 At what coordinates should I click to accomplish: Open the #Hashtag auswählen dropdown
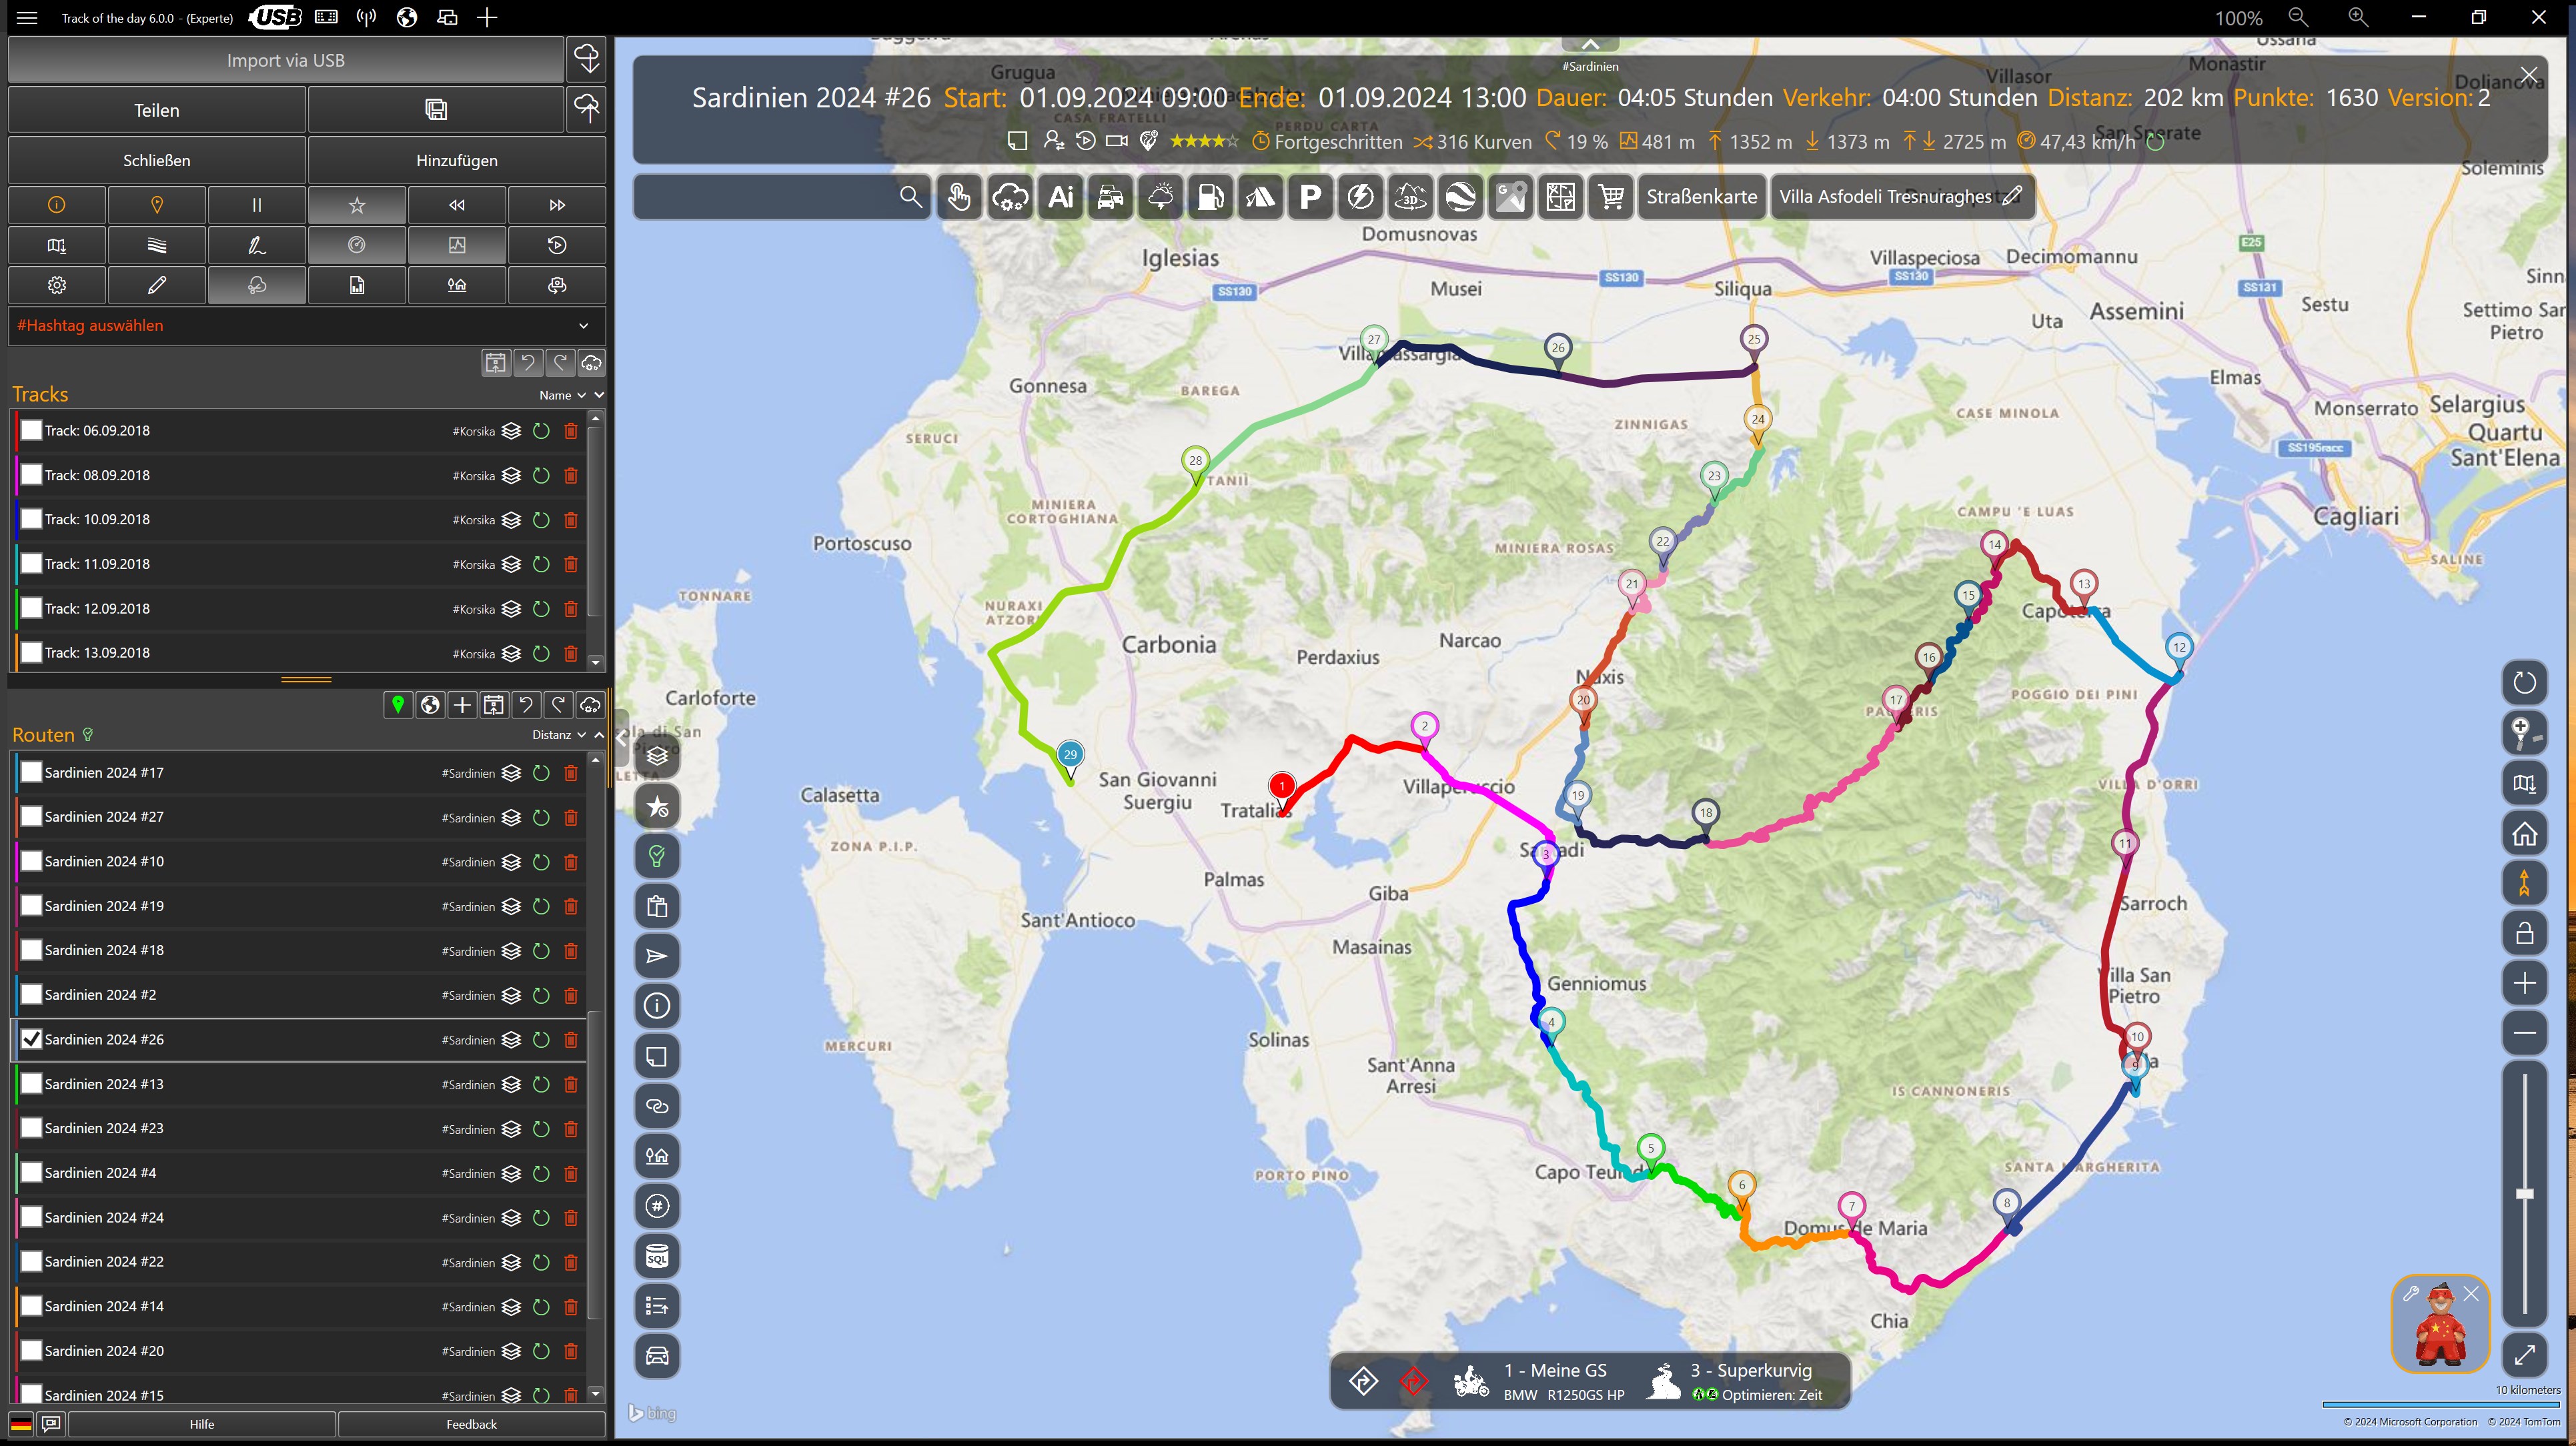tap(300, 325)
